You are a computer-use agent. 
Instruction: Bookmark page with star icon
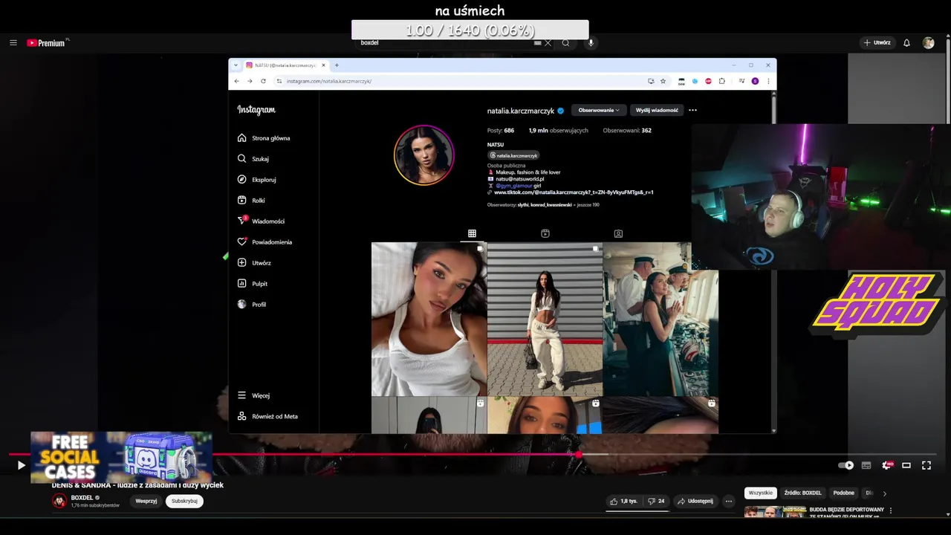[663, 81]
